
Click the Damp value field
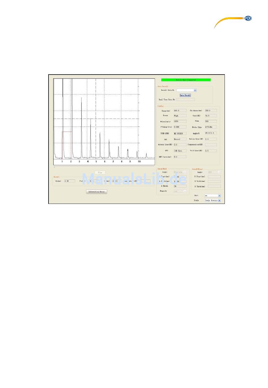click(211, 121)
